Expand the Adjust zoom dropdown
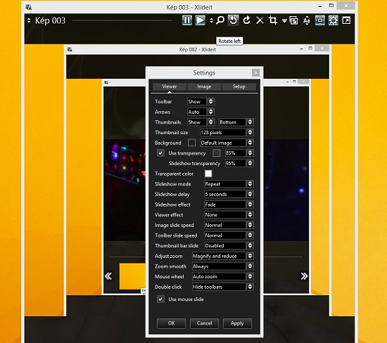This screenshot has width=387, height=343. [x=222, y=256]
